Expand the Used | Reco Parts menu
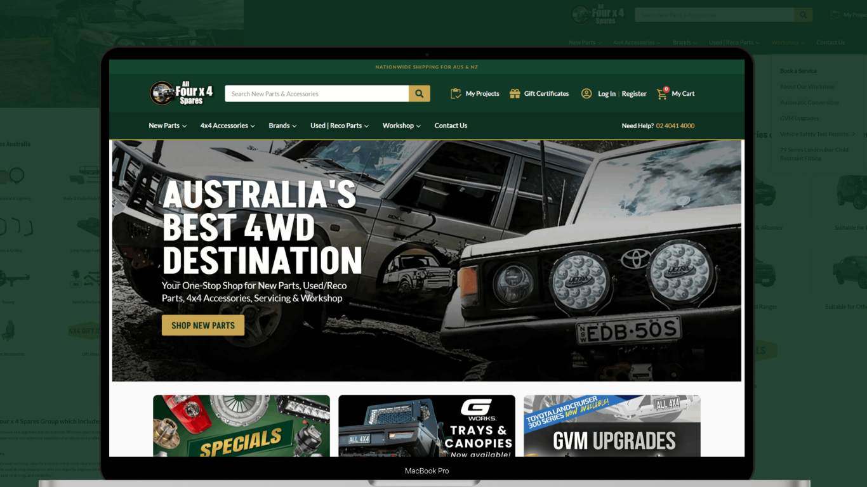This screenshot has height=487, width=867. (x=339, y=126)
